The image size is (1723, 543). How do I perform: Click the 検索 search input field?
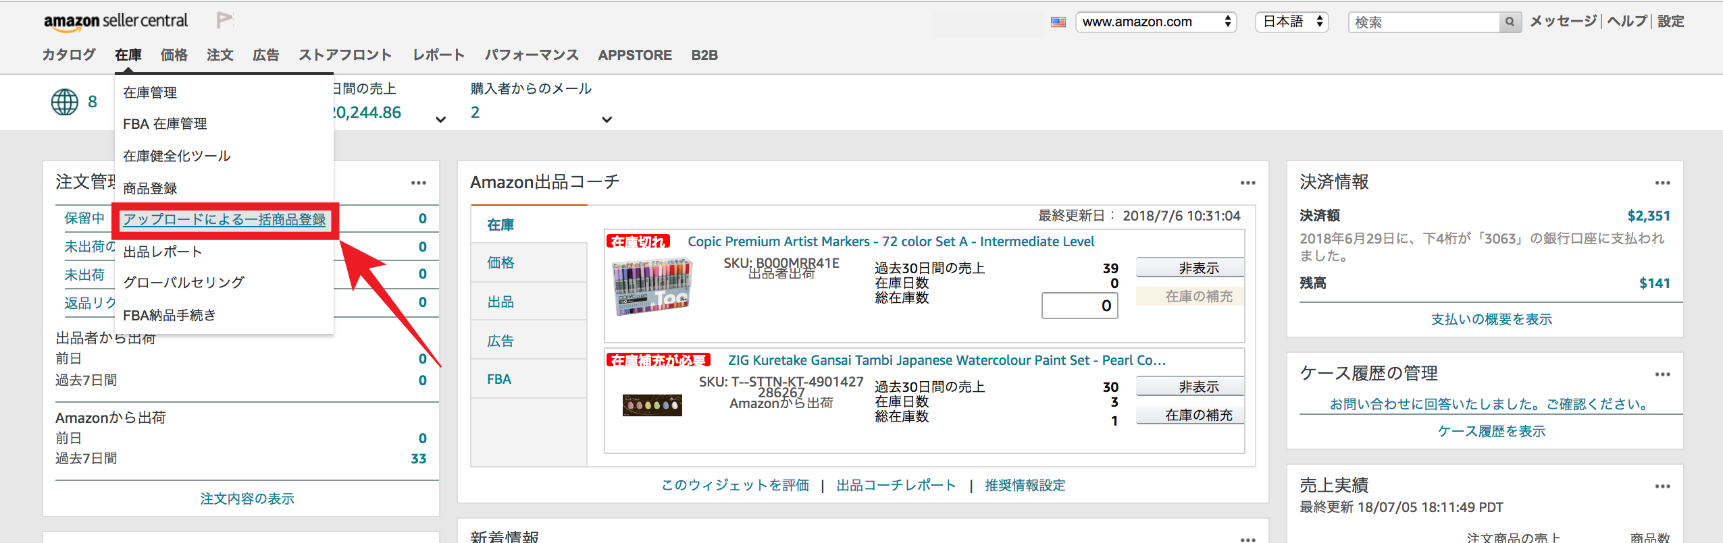pos(1424,22)
